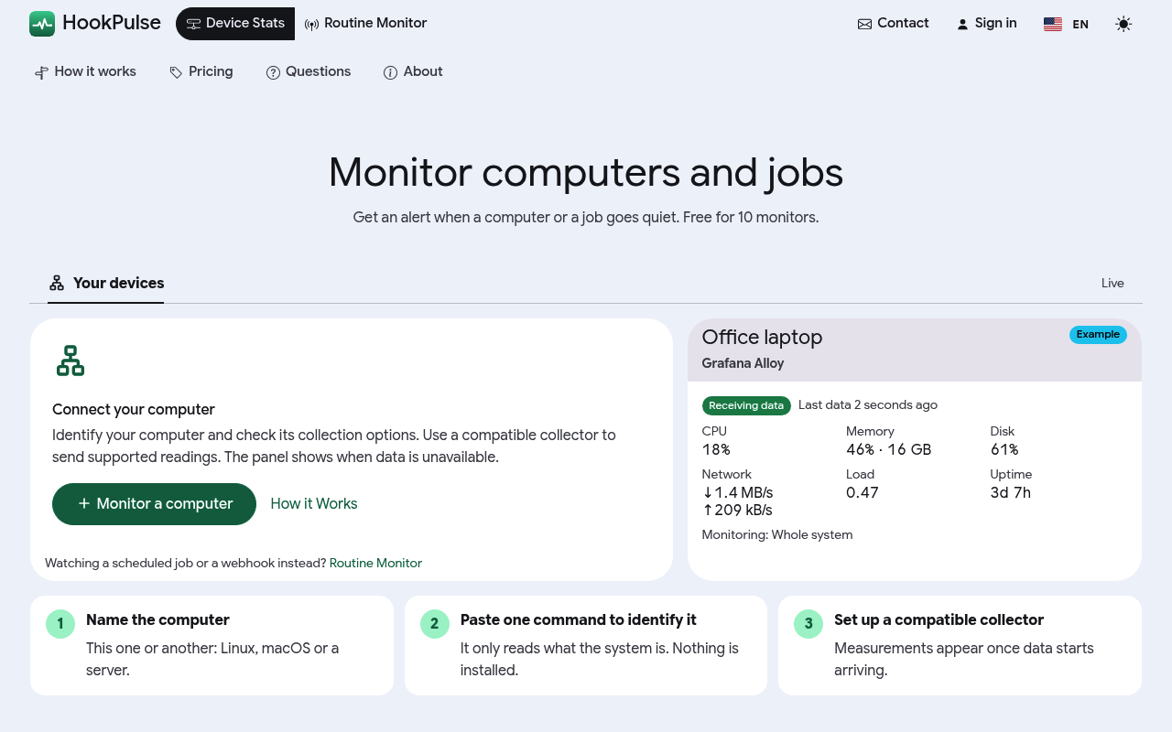Image resolution: width=1172 pixels, height=732 pixels.
Task: Follow the Routine Monitor inline link
Action: click(x=375, y=564)
